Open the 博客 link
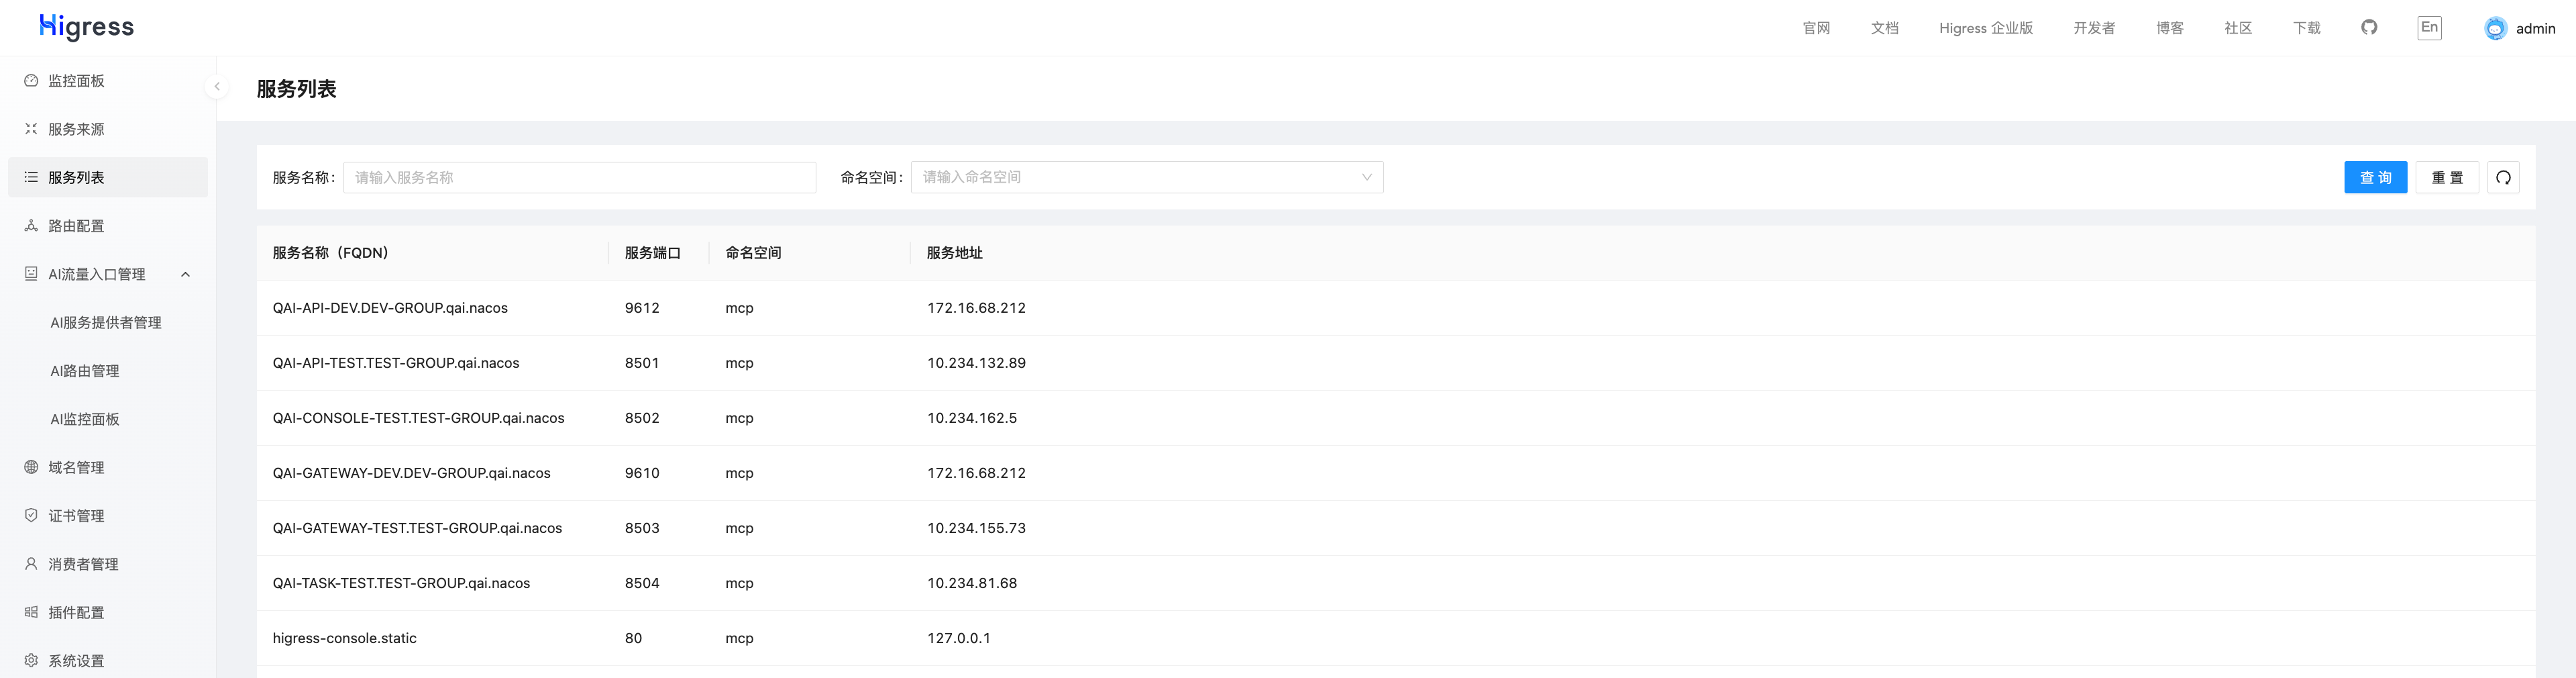This screenshot has height=678, width=2576. pyautogui.click(x=2169, y=28)
